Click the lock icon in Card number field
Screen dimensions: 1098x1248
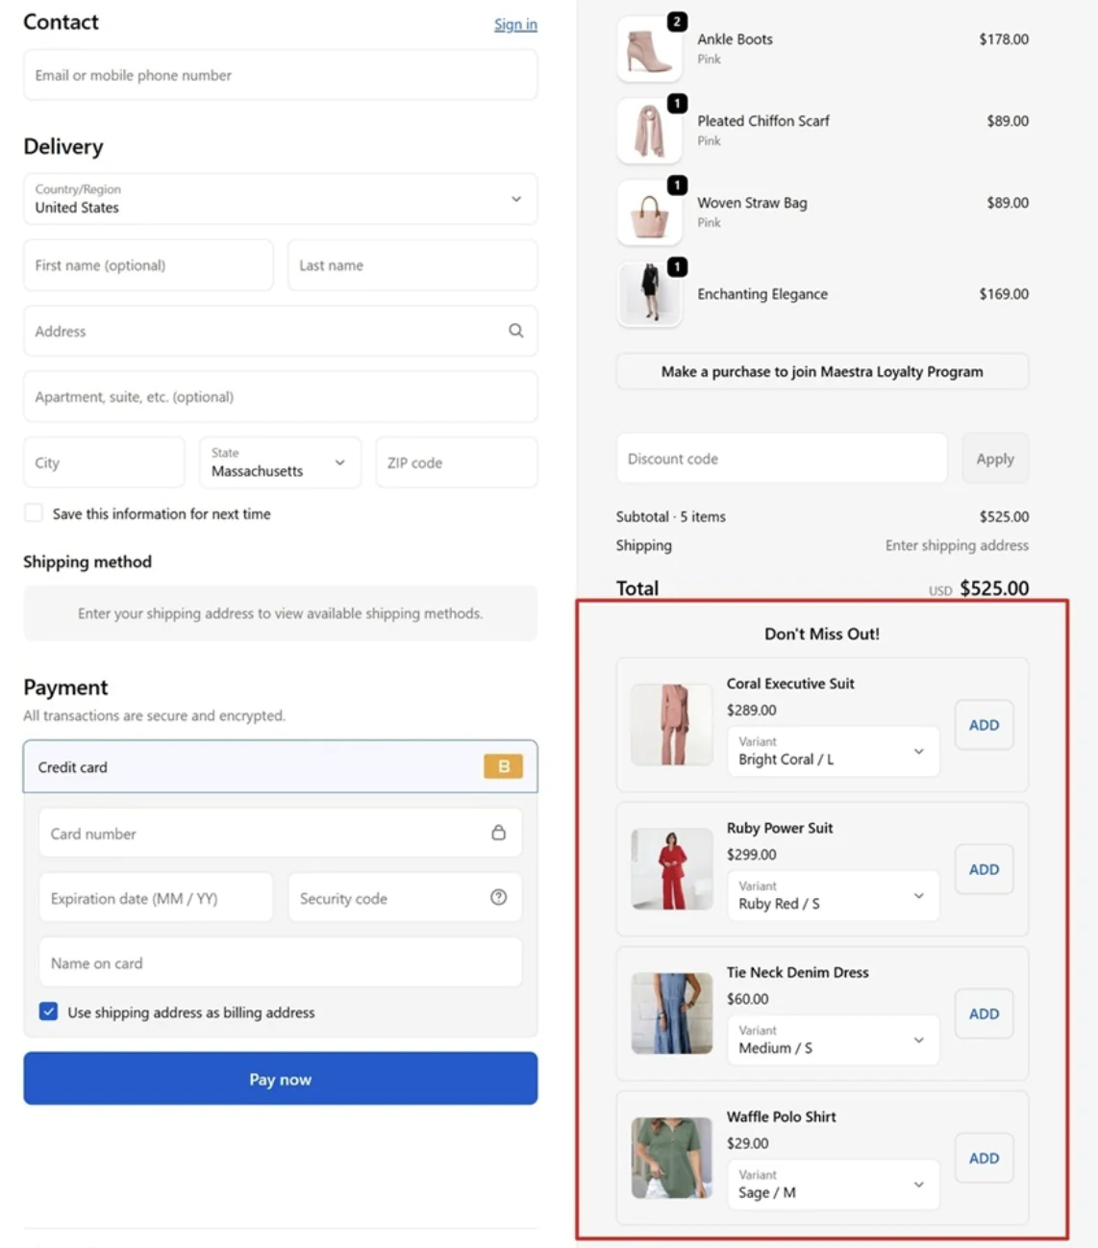click(x=498, y=833)
